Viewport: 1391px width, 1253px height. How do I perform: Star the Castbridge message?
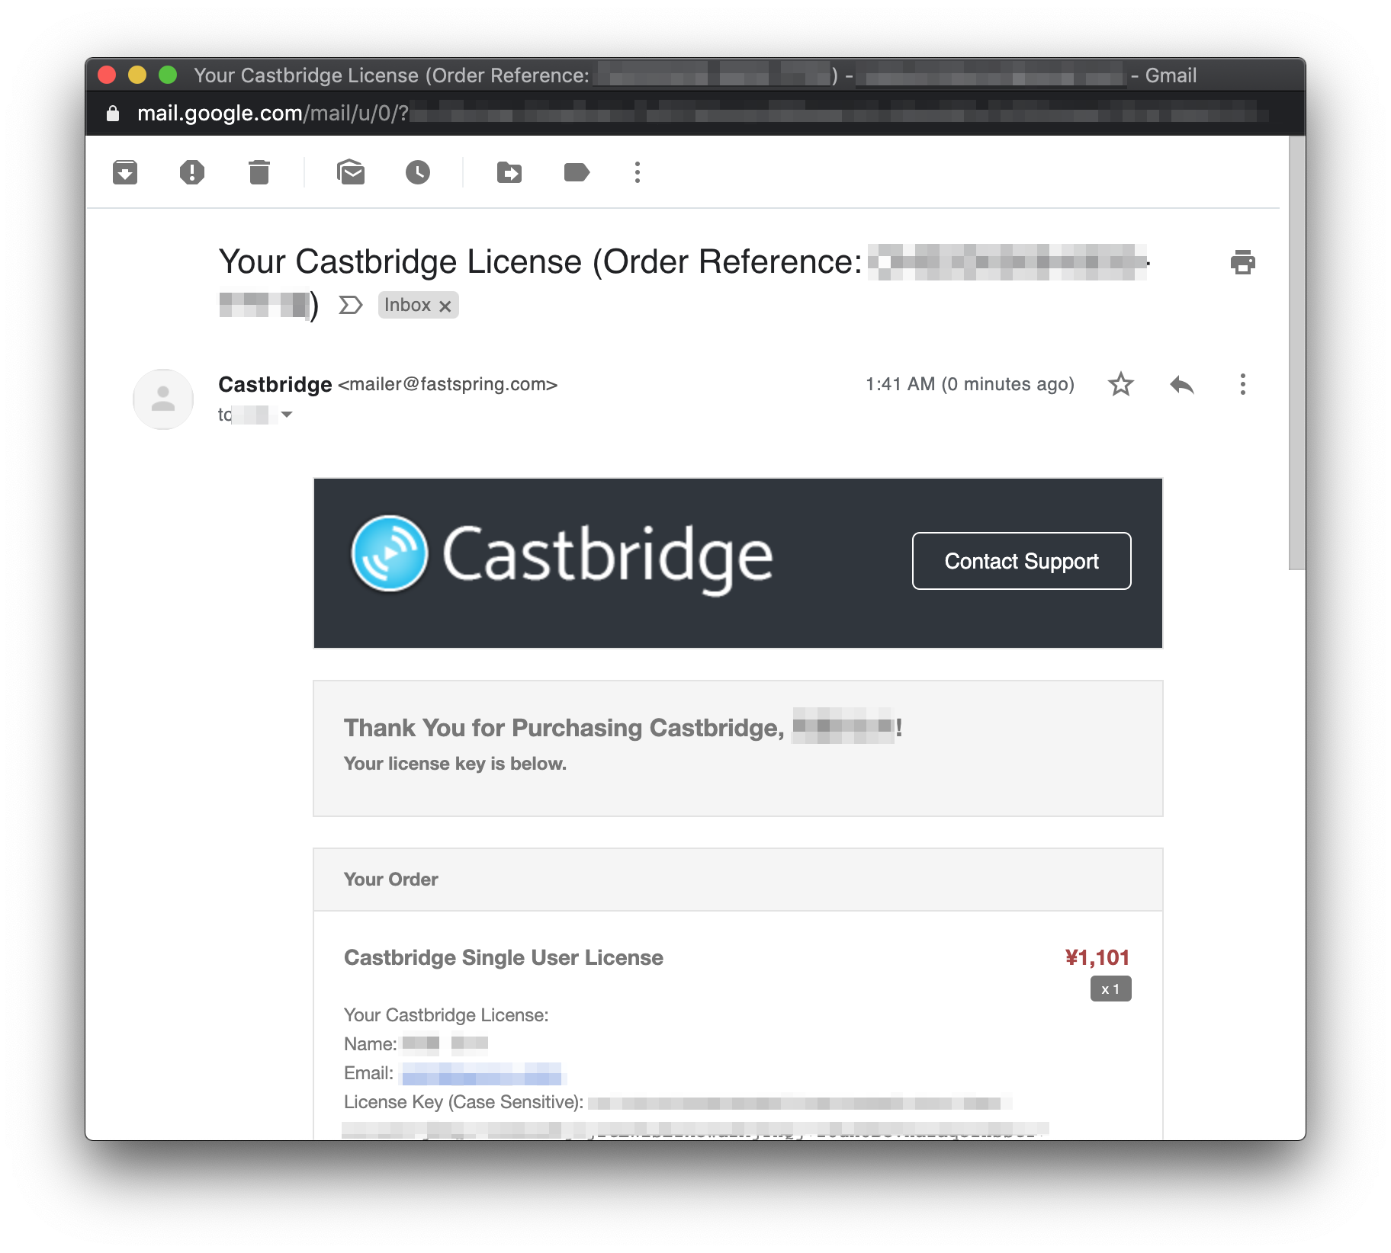(1121, 384)
